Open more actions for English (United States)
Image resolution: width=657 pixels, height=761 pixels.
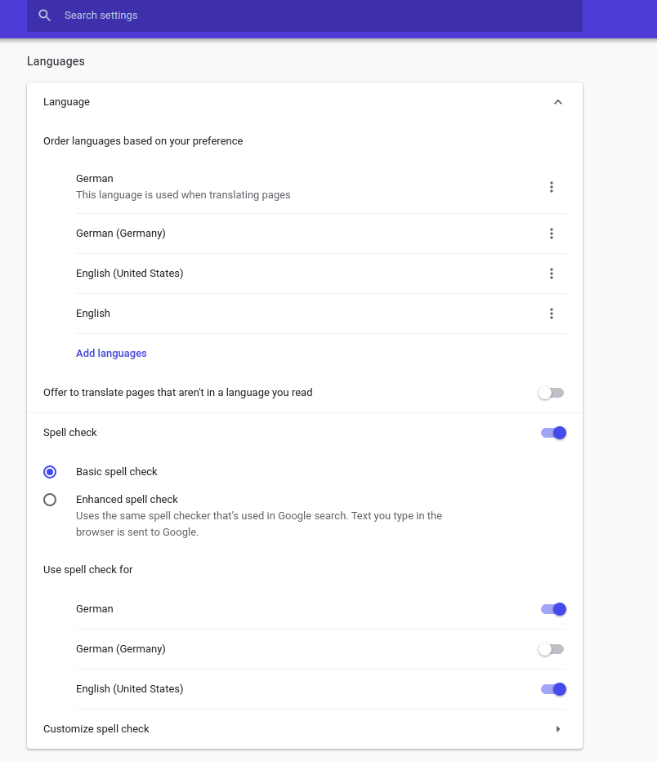pos(552,274)
